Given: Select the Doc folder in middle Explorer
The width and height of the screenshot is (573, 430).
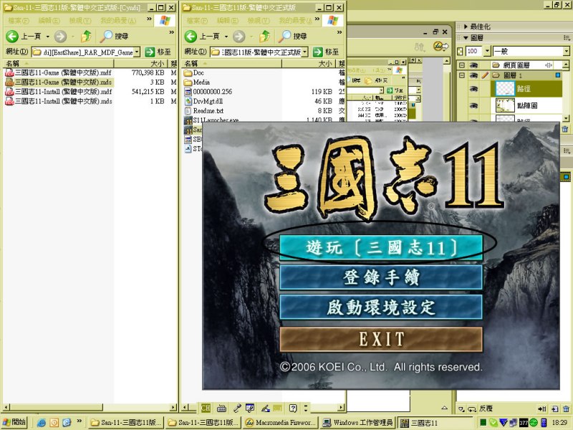Looking at the screenshot, I should [x=194, y=73].
